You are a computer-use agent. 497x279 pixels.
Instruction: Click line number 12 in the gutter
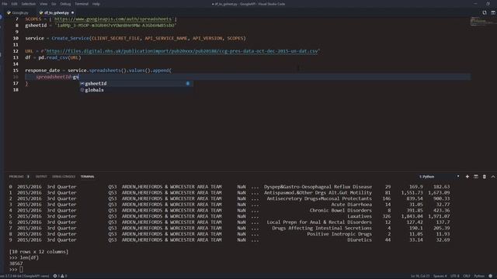pyautogui.click(x=16, y=51)
